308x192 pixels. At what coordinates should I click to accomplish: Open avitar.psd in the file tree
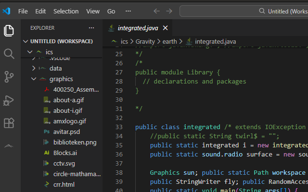pyautogui.click(x=66, y=132)
